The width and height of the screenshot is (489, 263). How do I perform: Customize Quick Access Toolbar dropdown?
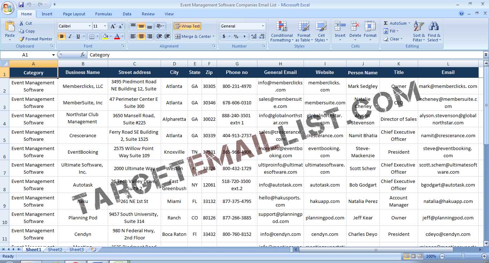coord(54,5)
